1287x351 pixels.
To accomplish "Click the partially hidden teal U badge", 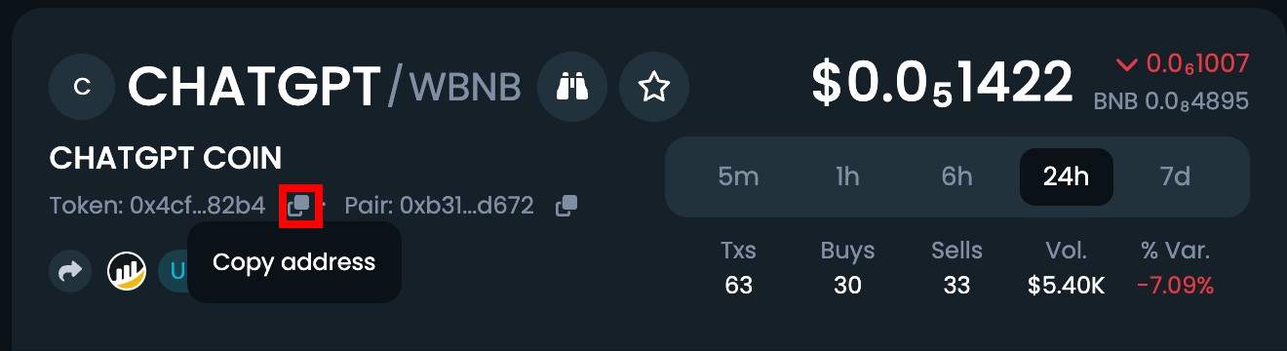I will [x=174, y=271].
